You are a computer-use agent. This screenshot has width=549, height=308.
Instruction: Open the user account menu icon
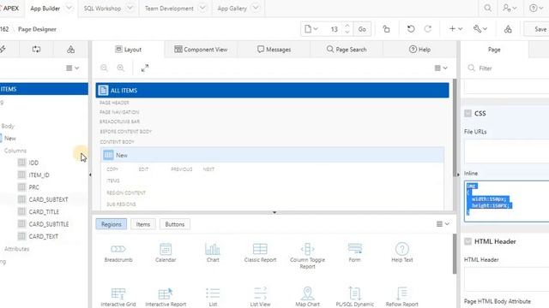click(x=510, y=8)
